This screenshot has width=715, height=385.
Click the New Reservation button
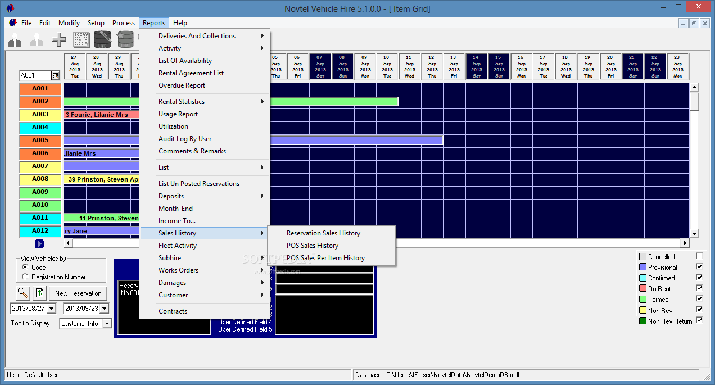click(78, 293)
